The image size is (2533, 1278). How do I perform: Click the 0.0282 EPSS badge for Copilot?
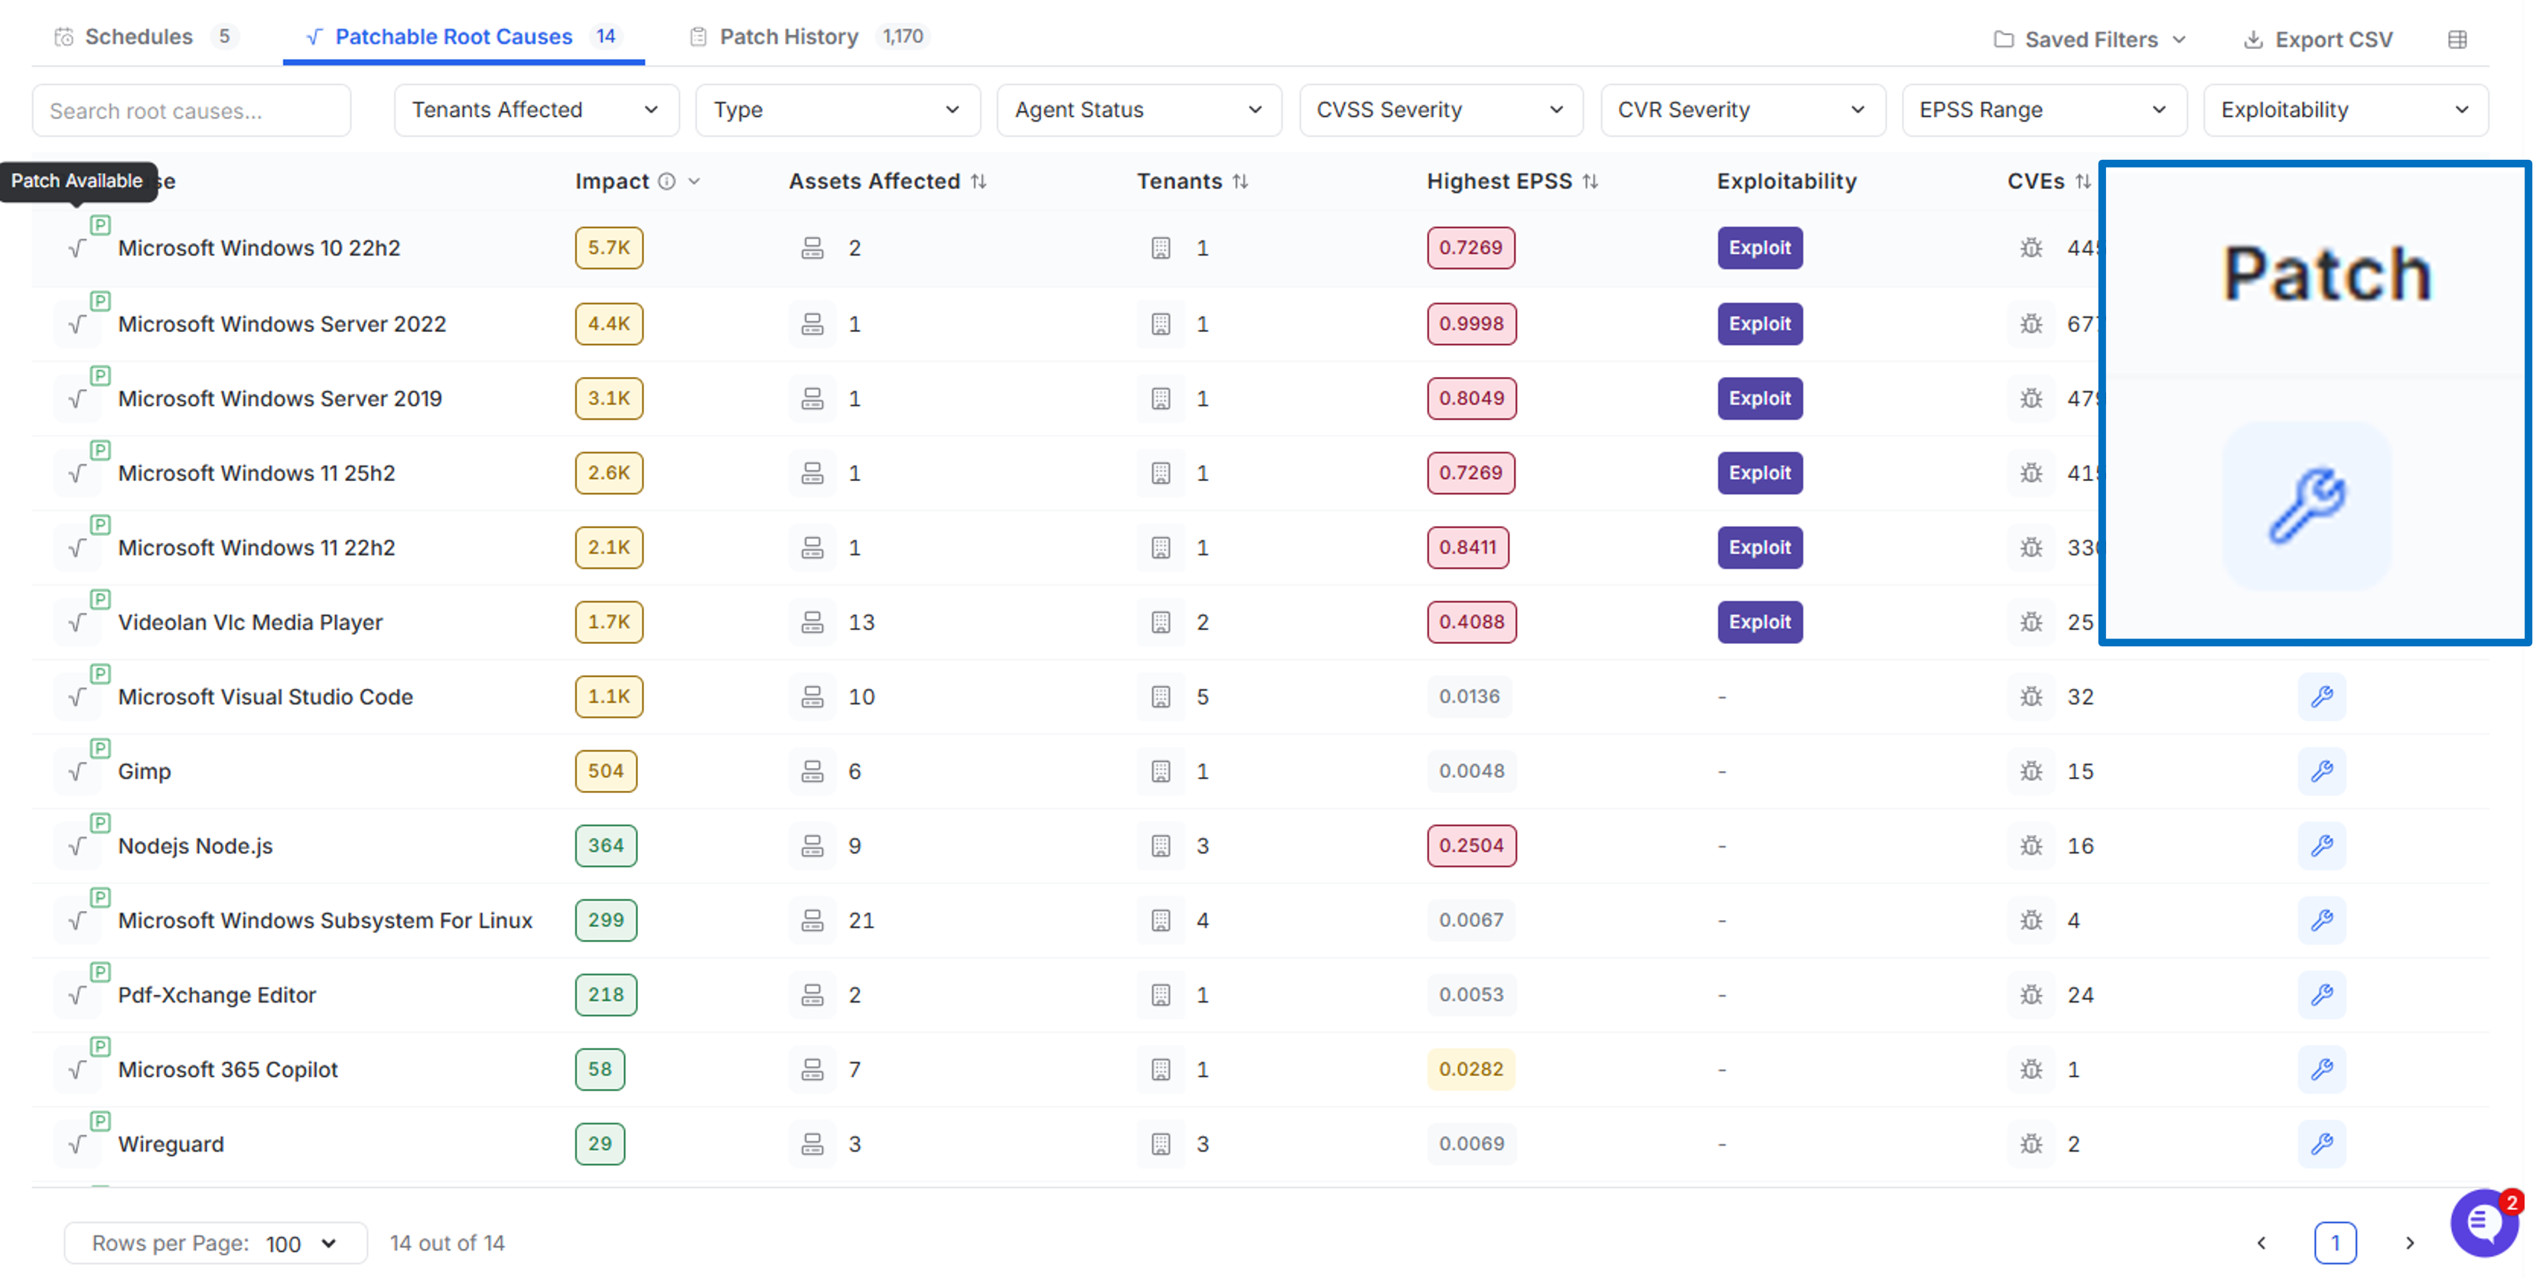click(1471, 1069)
